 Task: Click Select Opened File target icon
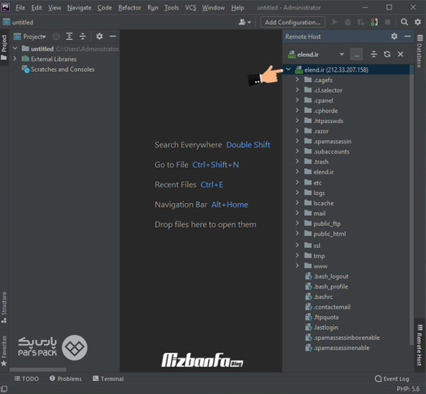point(56,36)
